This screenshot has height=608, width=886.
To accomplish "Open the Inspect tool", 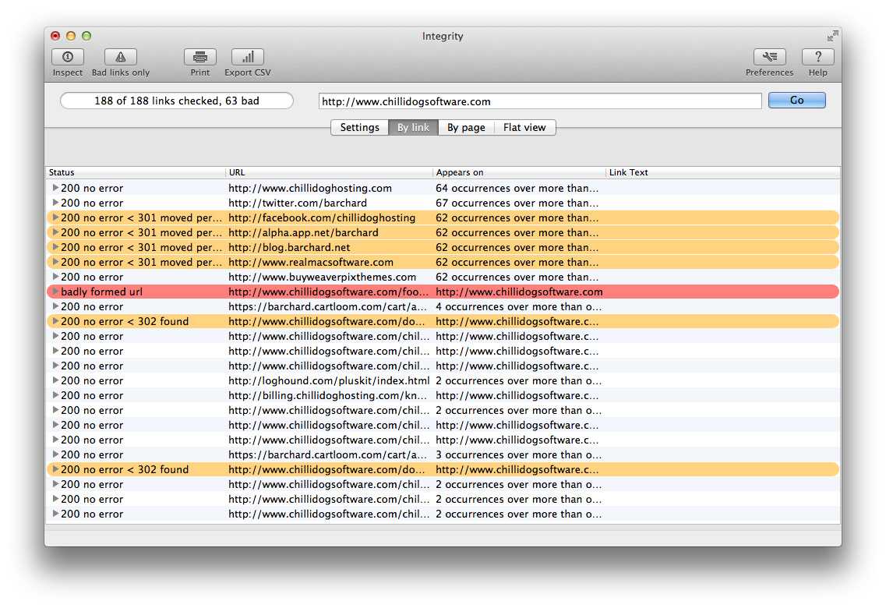I will point(68,57).
